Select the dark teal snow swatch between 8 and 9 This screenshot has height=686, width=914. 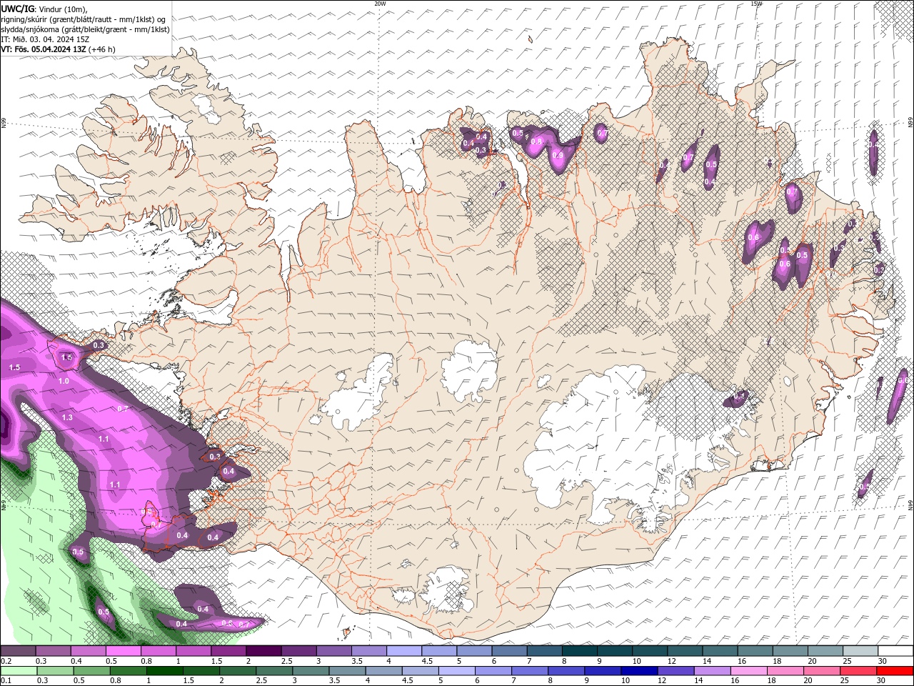[x=580, y=651]
